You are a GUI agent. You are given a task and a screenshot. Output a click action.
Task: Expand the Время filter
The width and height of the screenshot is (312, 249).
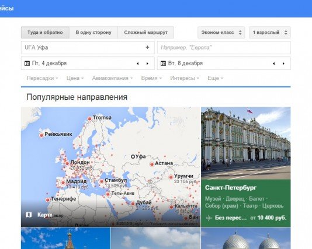151,78
